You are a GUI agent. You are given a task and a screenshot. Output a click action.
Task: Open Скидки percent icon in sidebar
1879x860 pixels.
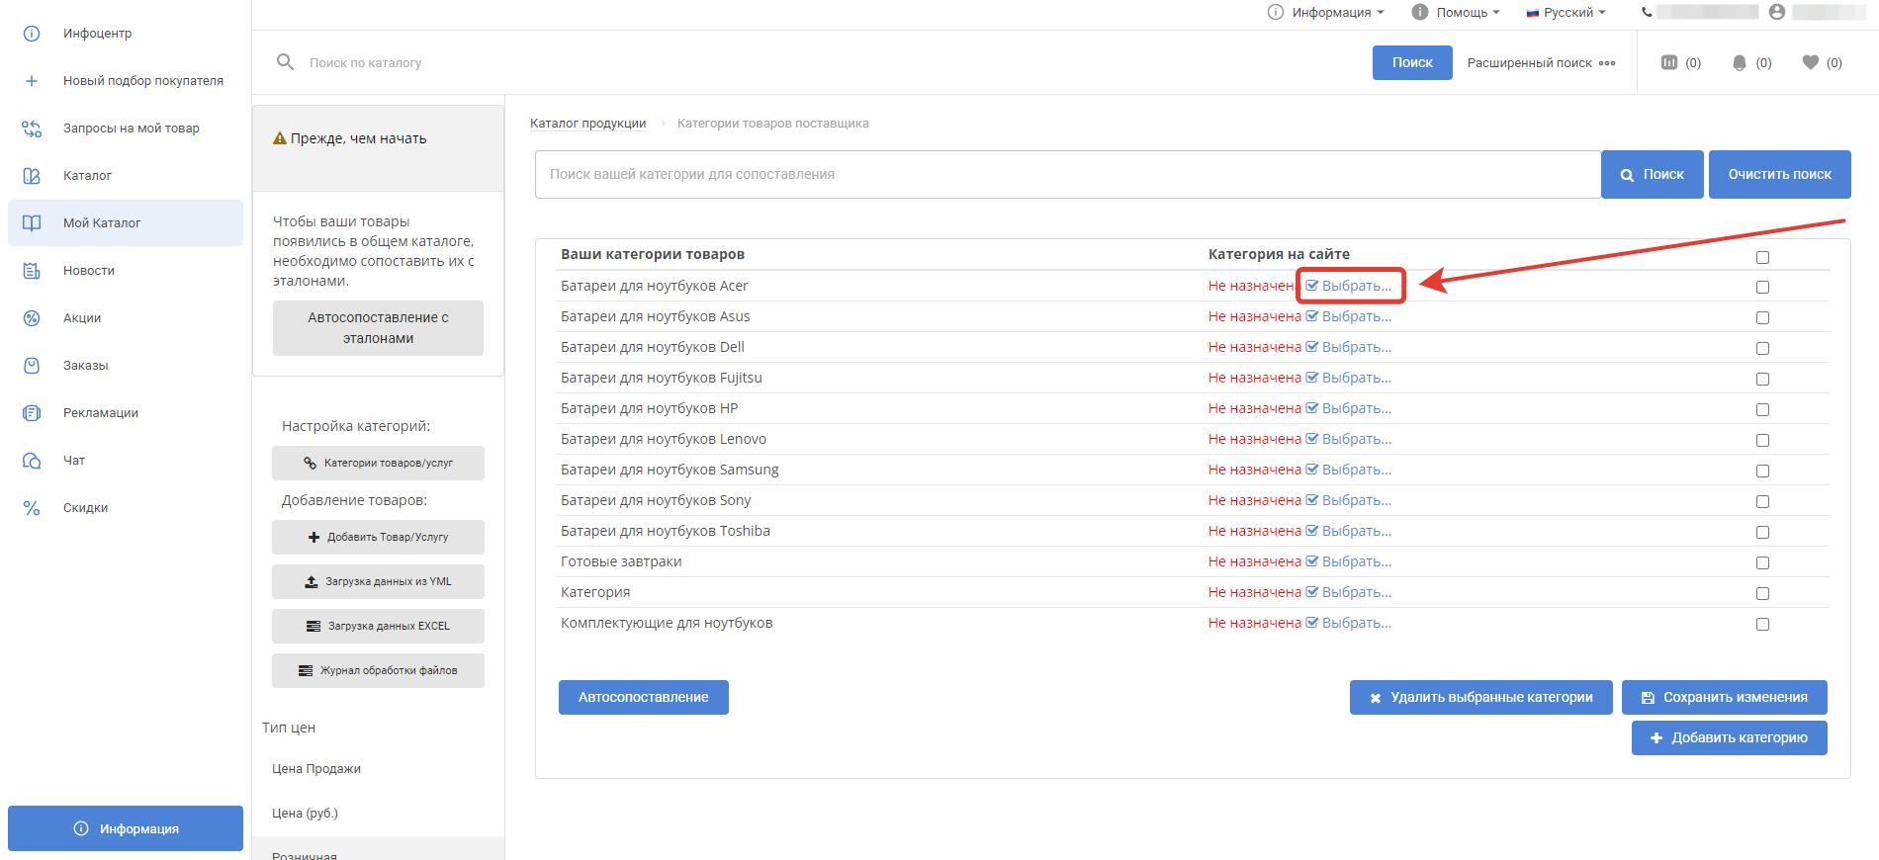click(x=32, y=508)
